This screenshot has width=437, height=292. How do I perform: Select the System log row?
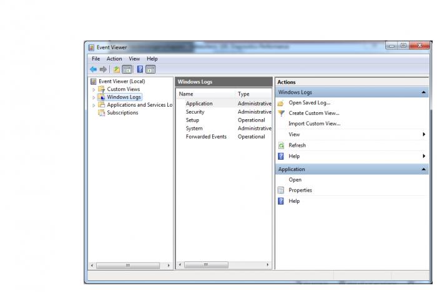(x=223, y=129)
